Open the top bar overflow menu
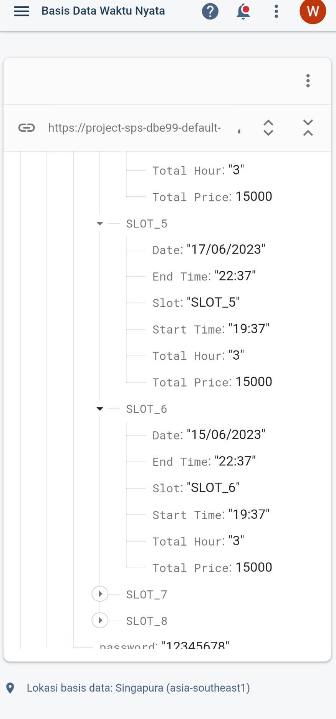336x719 pixels. (276, 12)
